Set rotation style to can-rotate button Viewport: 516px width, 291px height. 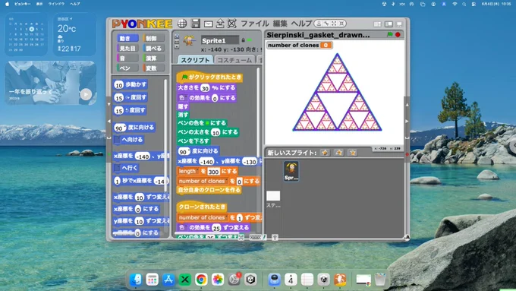pyautogui.click(x=177, y=36)
